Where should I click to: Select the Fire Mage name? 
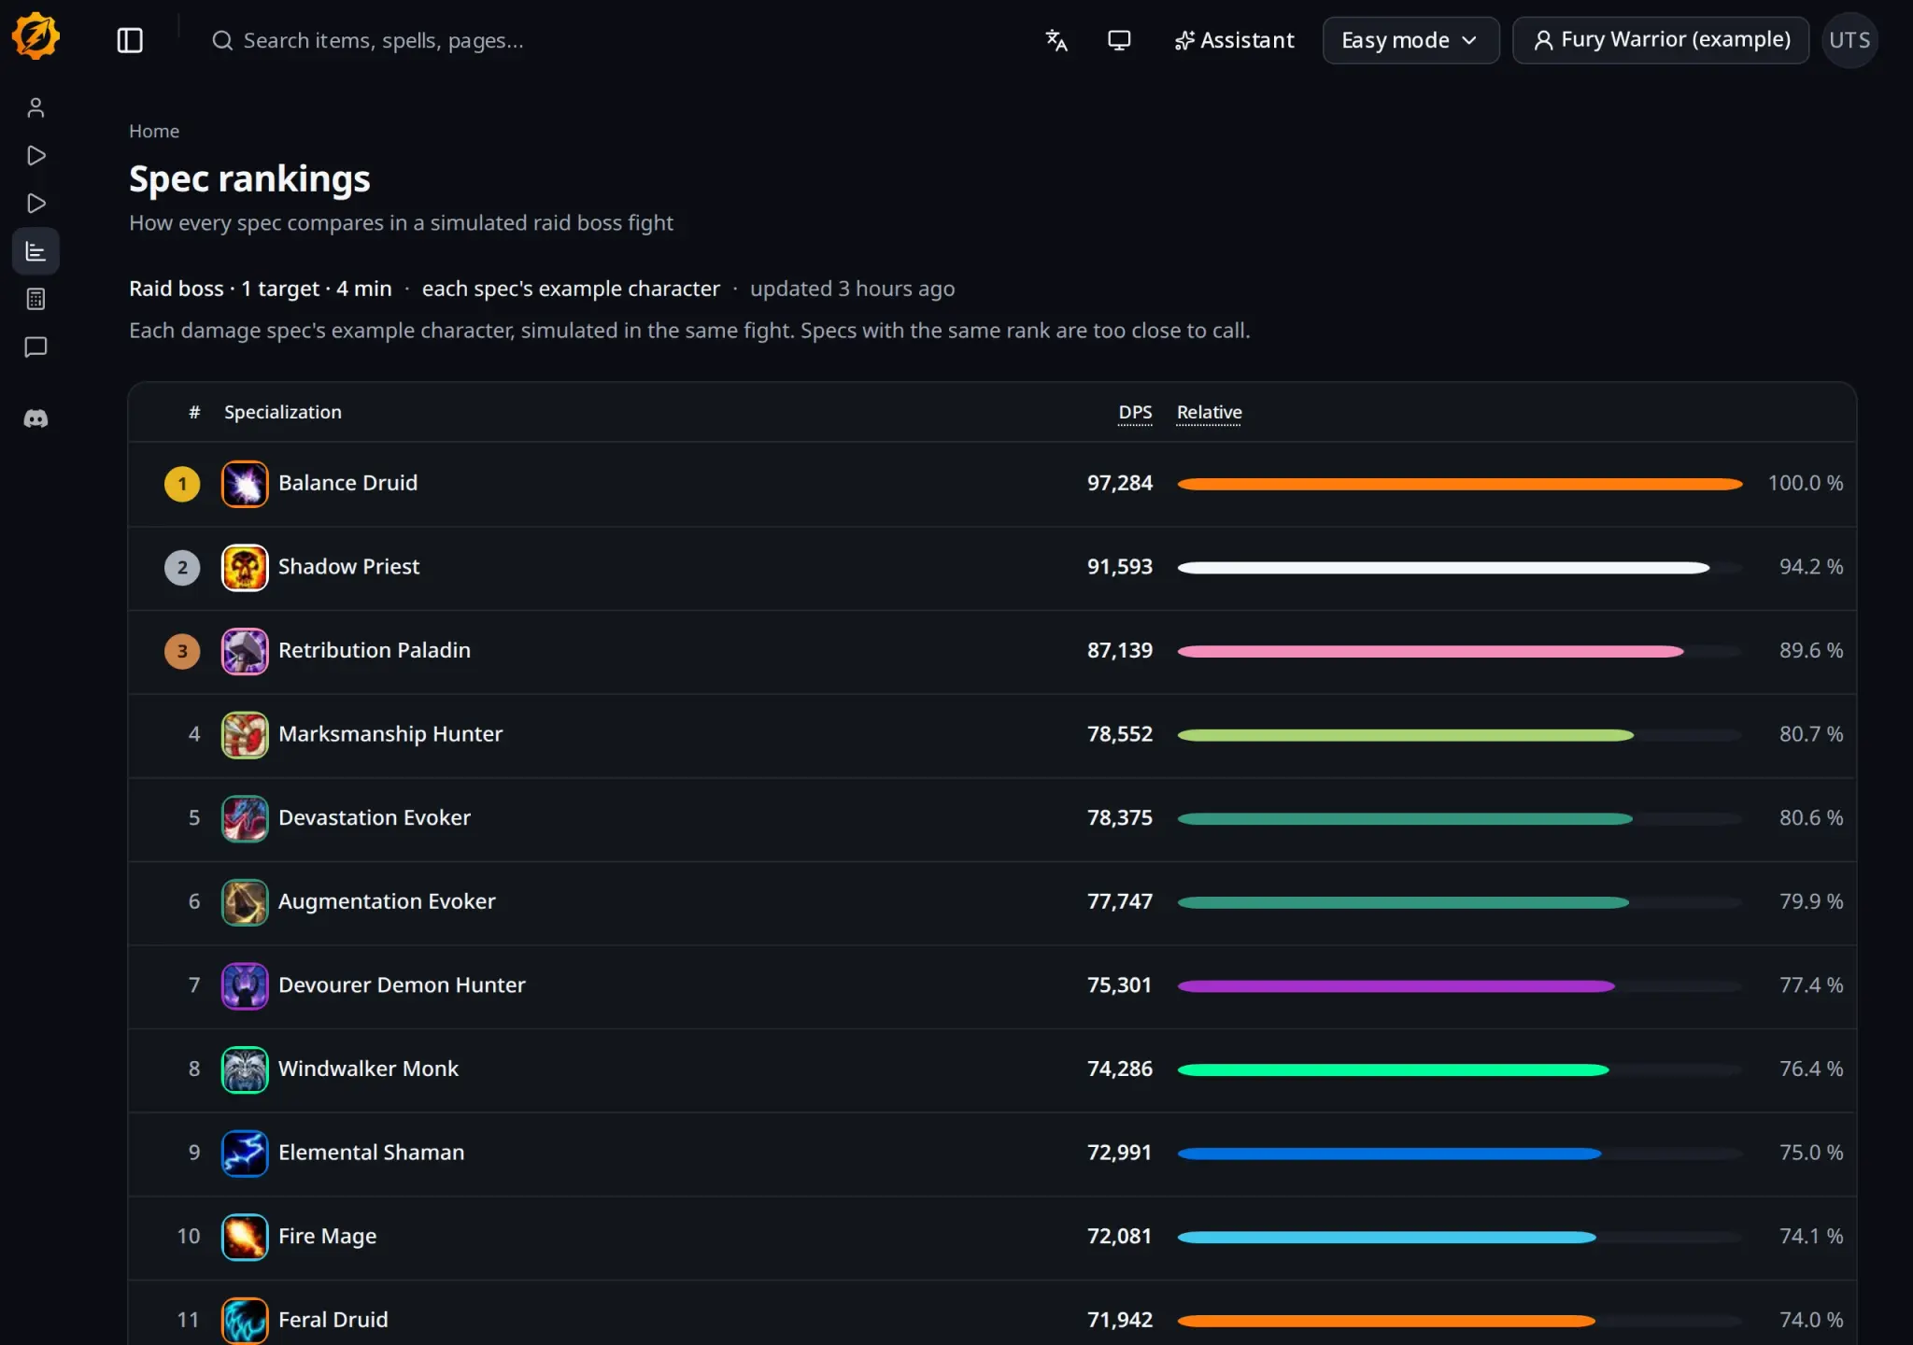tap(327, 1236)
